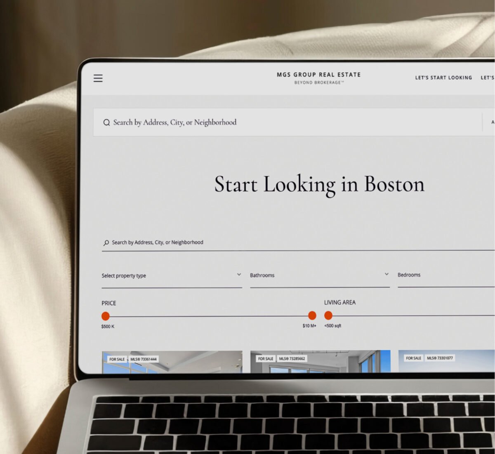Focus the lower Search by Address, City input
The image size is (495, 454).
coord(298,242)
